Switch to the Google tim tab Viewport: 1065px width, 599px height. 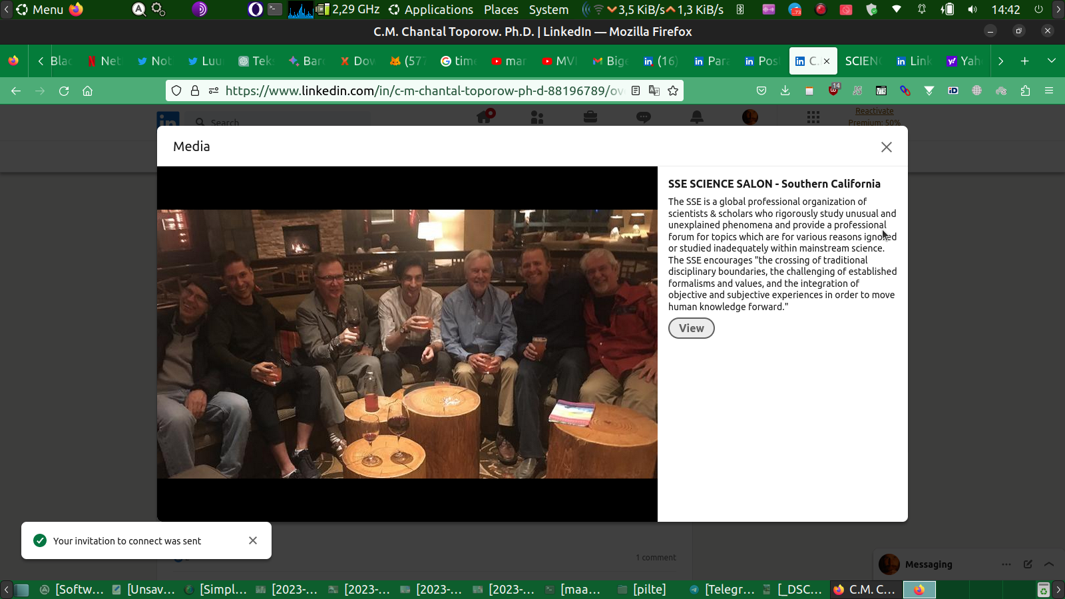pyautogui.click(x=459, y=61)
